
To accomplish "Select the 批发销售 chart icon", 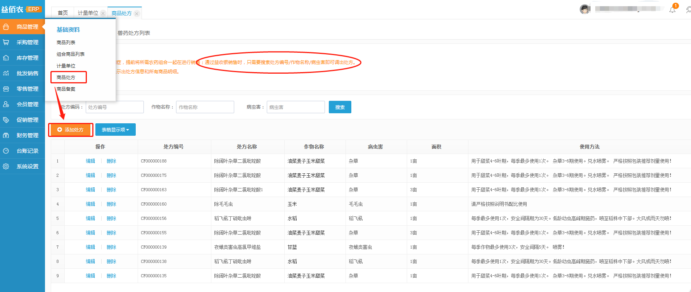I will tap(6, 73).
